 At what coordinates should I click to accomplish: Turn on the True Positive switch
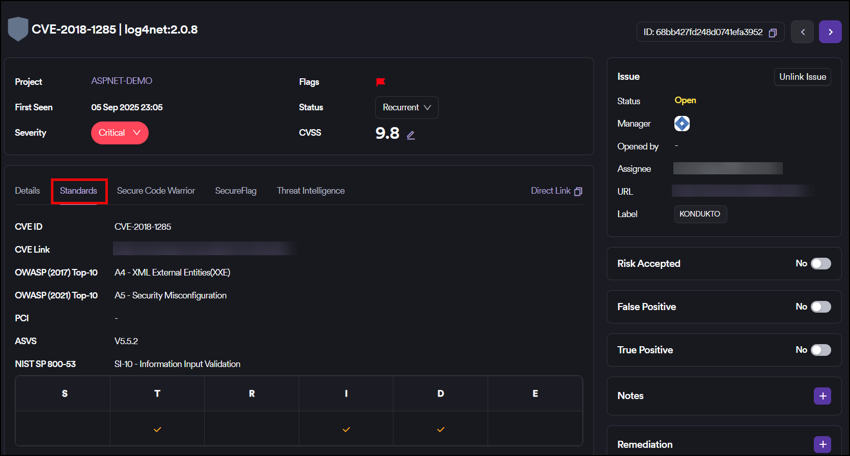(x=820, y=350)
